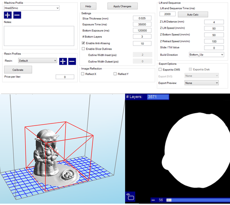Click the layer slider handle

(169, 200)
